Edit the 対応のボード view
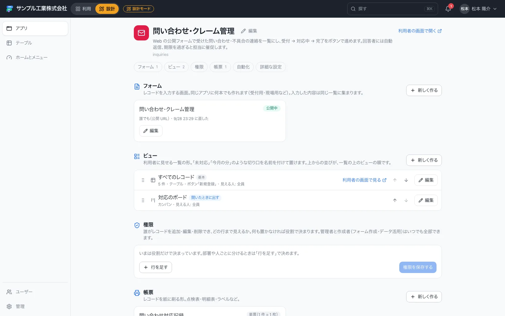Screen dimensions: 505x316 click(x=426, y=200)
